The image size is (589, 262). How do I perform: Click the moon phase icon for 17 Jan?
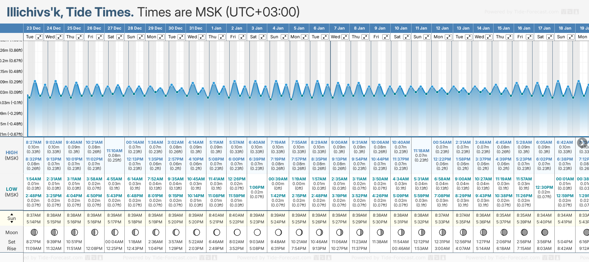(545, 232)
